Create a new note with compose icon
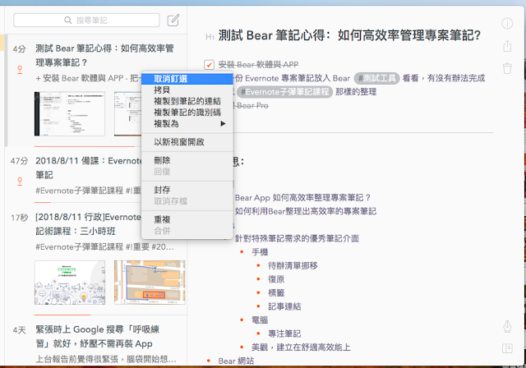 (x=173, y=20)
